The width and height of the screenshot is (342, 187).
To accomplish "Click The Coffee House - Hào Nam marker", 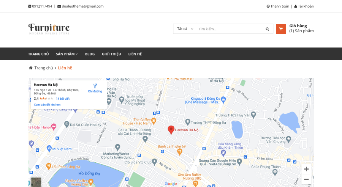I will point(154,121).
